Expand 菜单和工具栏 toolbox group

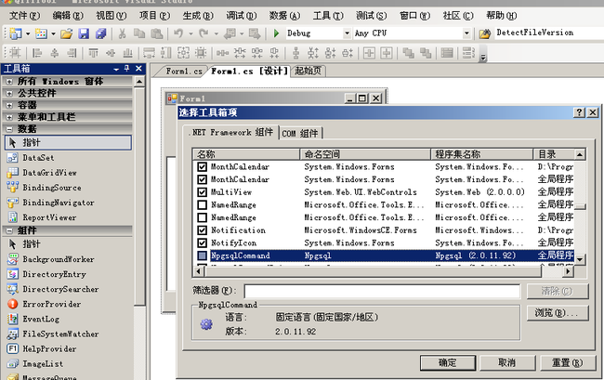point(9,117)
